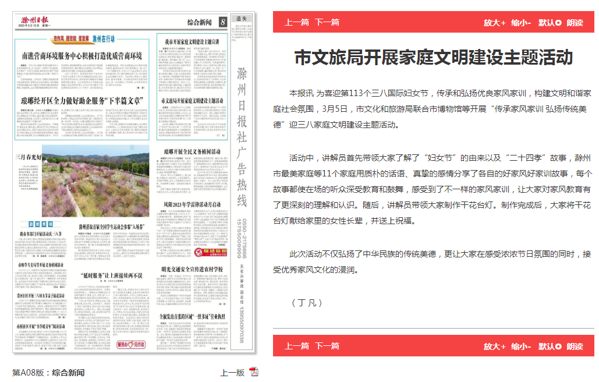The image size is (599, 382).
Task: Open the 琅琊开展全民义务植树活动 article
Action: tap(192, 152)
